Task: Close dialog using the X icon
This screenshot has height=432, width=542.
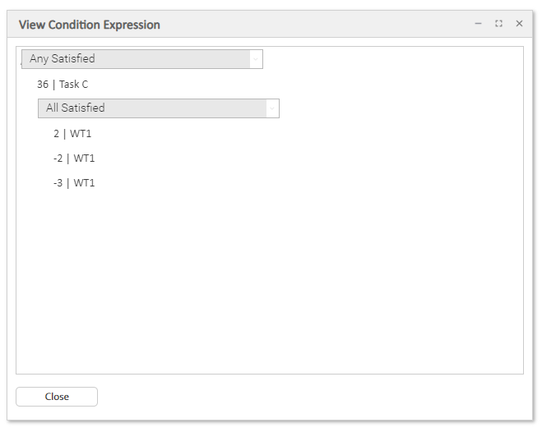Action: click(x=519, y=24)
